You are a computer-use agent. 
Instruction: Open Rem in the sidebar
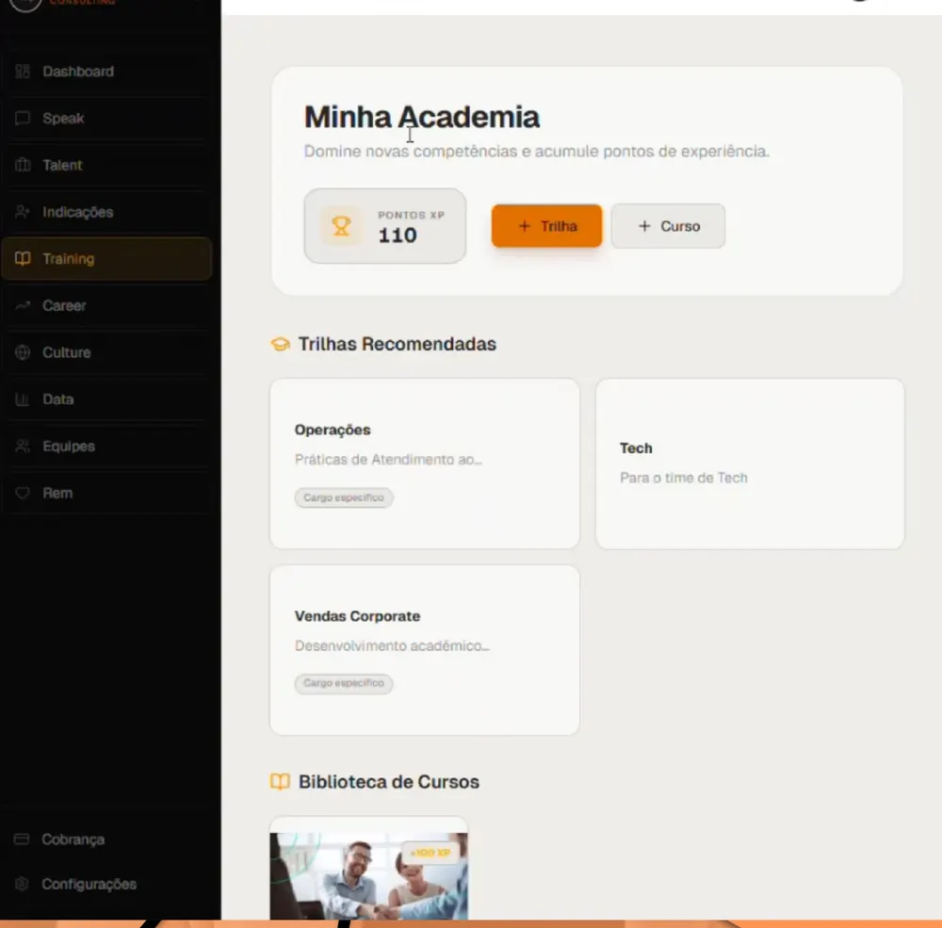pyautogui.click(x=107, y=494)
